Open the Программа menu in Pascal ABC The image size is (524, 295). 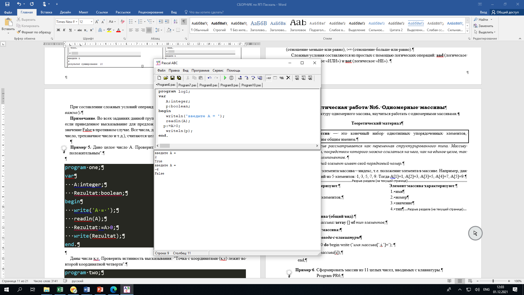(200, 70)
